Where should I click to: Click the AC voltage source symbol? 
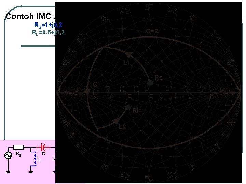click(8, 155)
